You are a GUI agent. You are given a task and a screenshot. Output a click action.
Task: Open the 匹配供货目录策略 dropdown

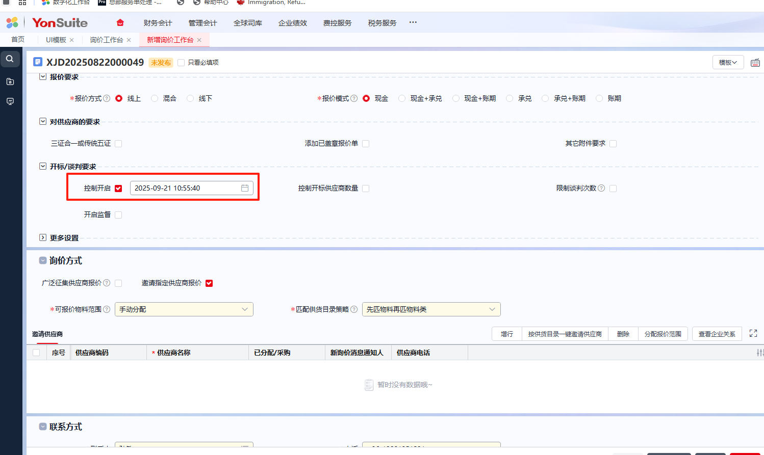click(x=431, y=309)
